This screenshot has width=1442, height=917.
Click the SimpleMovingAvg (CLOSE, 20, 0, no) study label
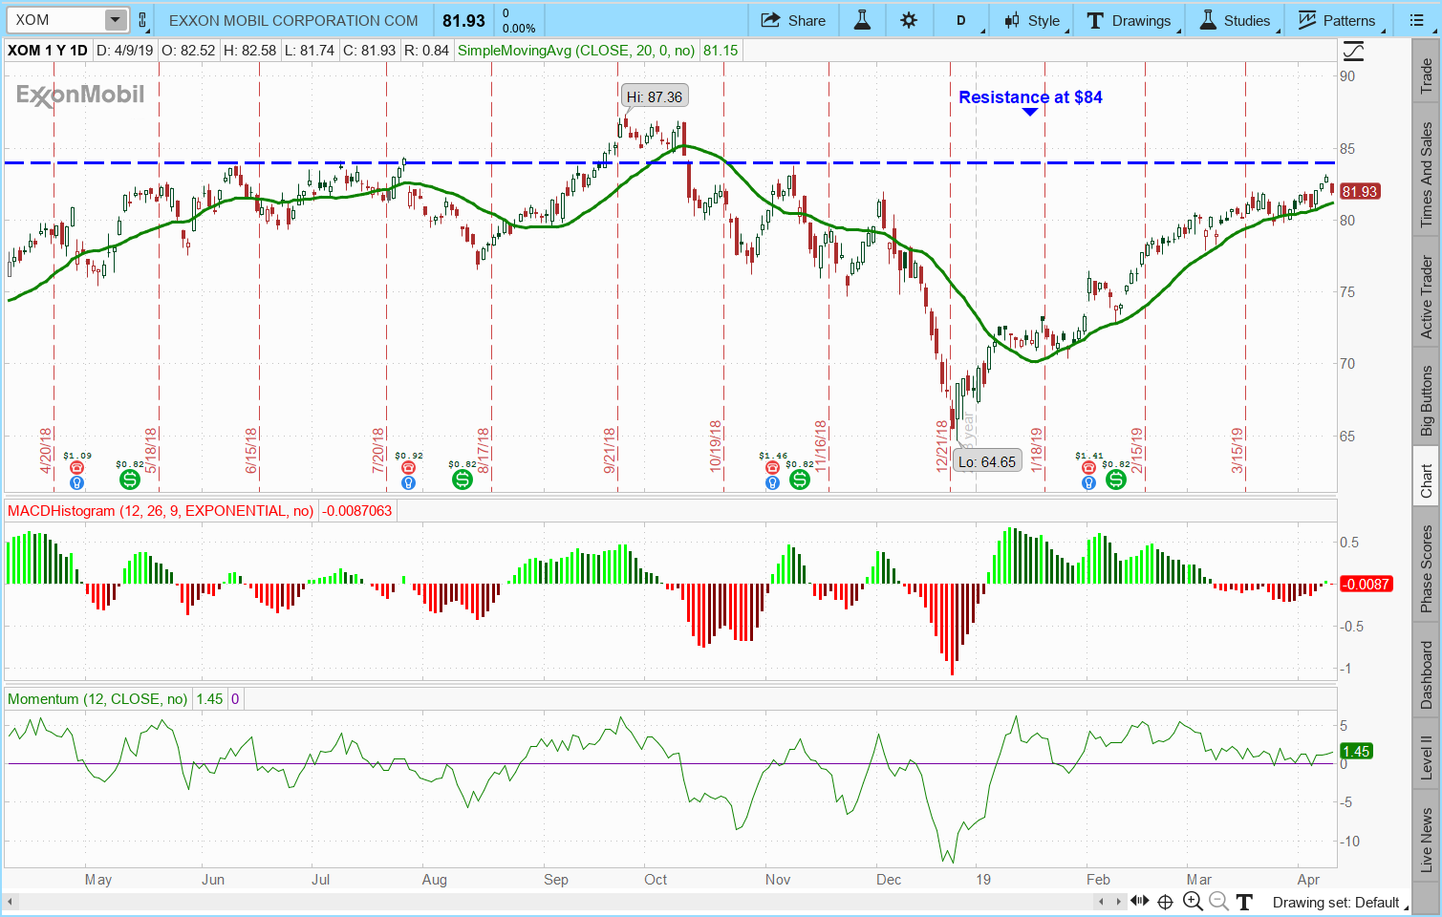tap(576, 51)
